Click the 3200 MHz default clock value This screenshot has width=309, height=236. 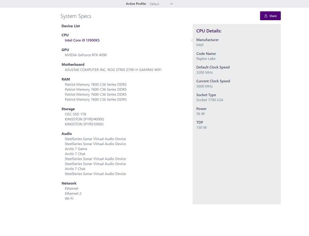tap(204, 72)
